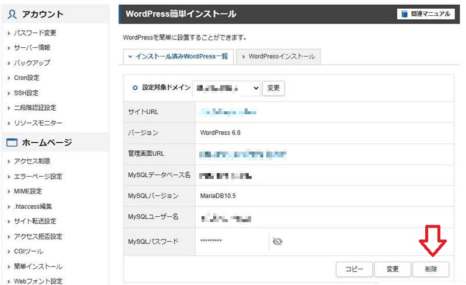
Task: Click the book icon in 関連マニュアル
Action: [x=404, y=14]
